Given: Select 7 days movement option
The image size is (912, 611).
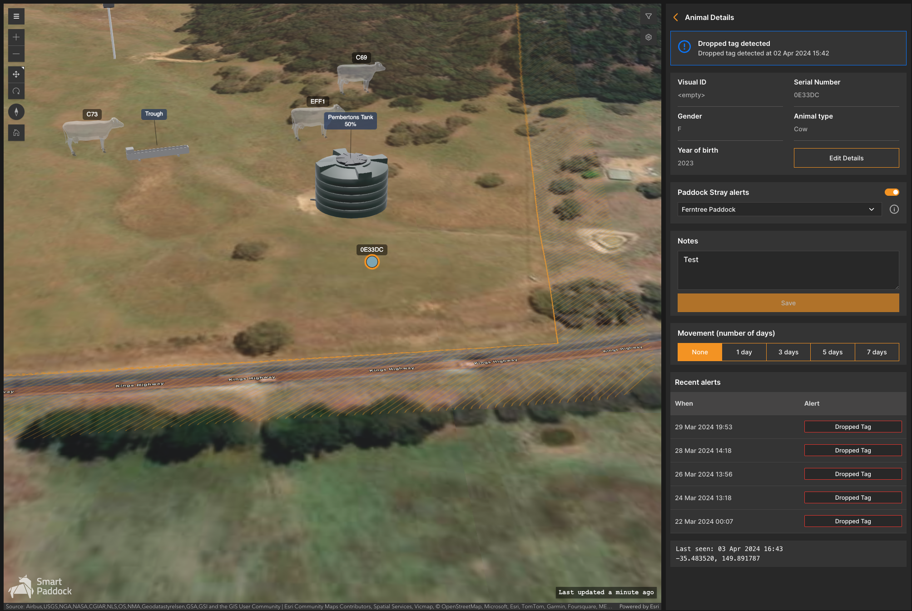Looking at the screenshot, I should 877,352.
